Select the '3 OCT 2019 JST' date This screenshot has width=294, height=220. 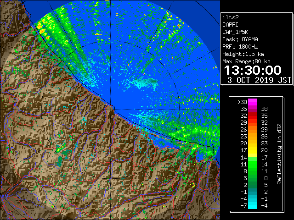click(260, 80)
